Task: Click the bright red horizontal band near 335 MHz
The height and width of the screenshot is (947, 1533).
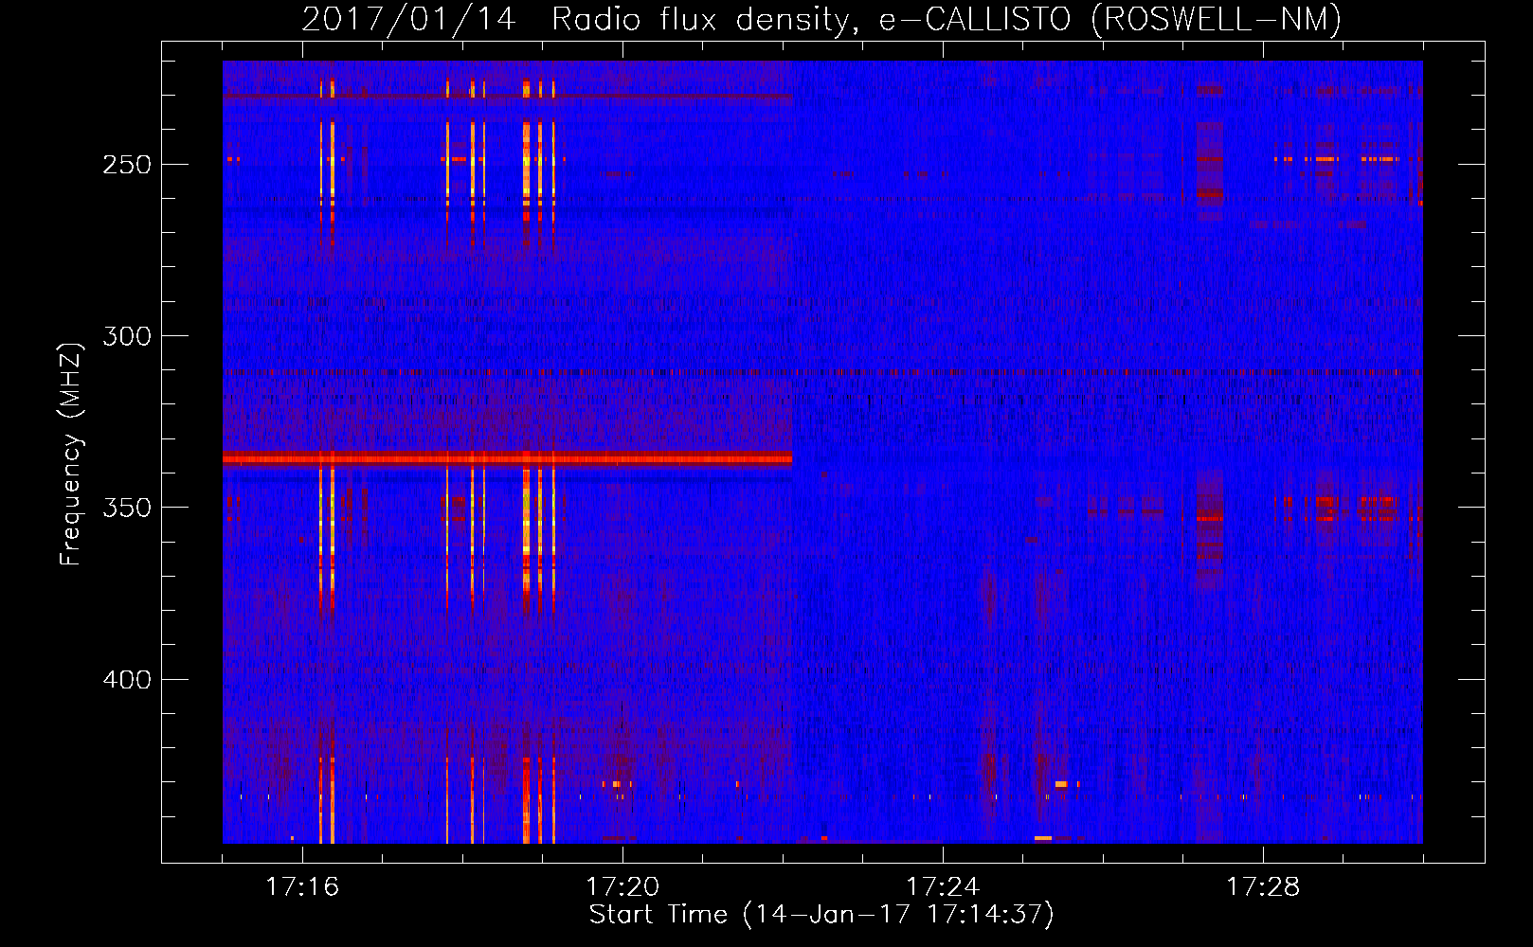Action: pyautogui.click(x=507, y=458)
